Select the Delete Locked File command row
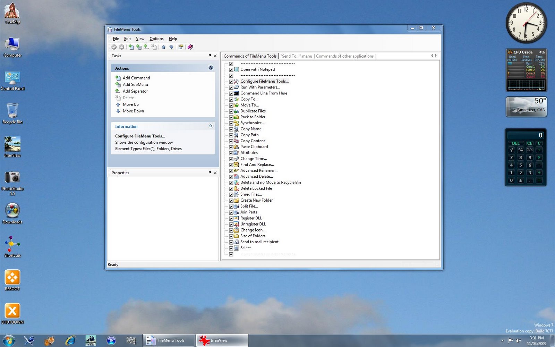This screenshot has height=347, width=555. [256, 188]
